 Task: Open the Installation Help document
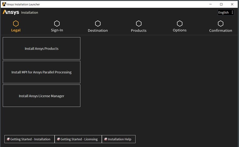coord(119,139)
